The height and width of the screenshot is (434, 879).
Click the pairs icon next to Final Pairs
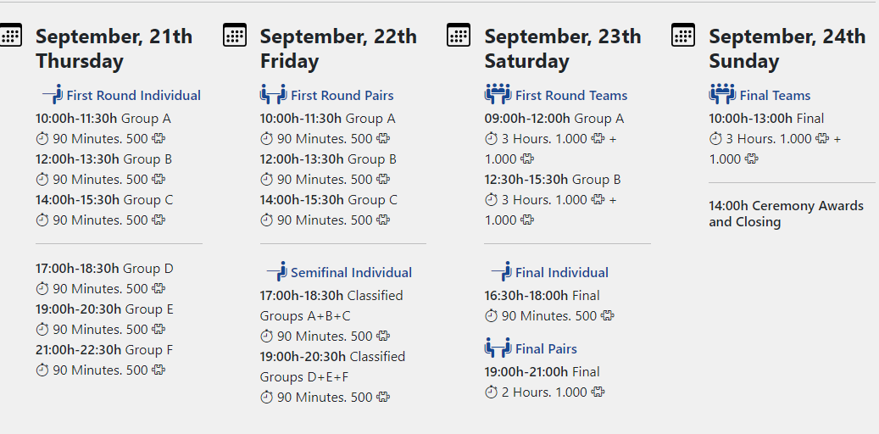[x=498, y=348]
